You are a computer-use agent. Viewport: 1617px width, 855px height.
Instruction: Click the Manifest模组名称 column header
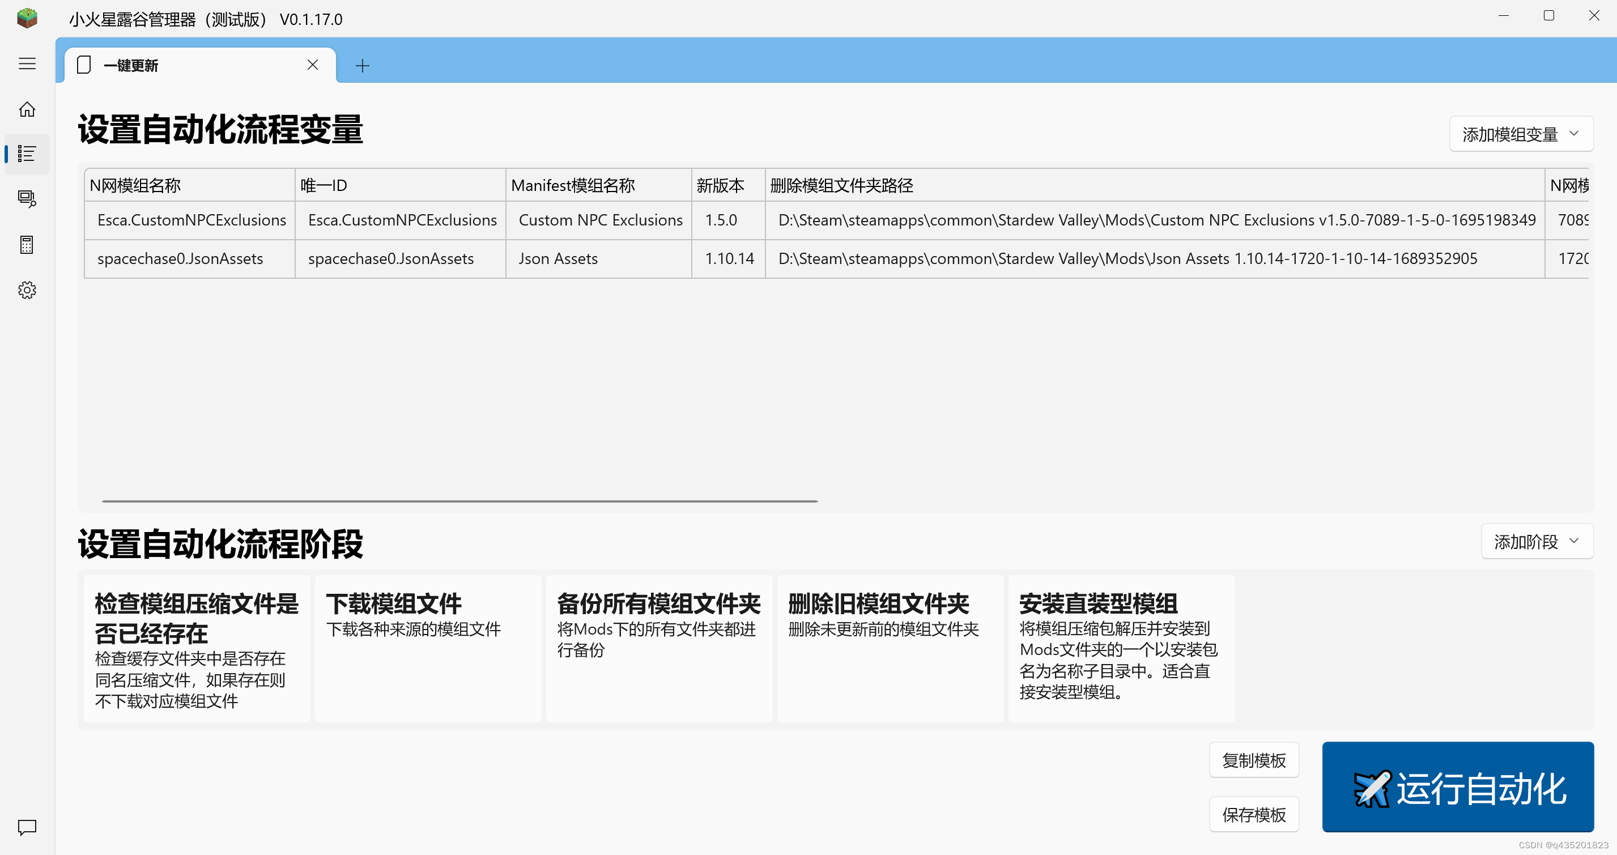(599, 185)
